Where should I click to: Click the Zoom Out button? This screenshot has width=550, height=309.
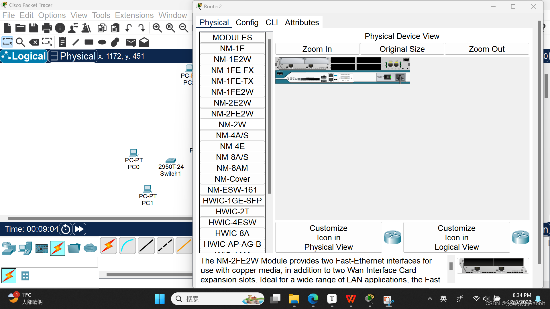point(487,49)
